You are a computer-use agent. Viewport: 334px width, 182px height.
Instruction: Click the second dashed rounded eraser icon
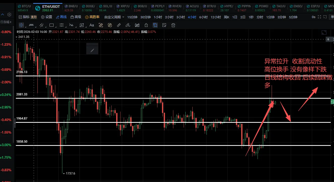click(110, 25)
